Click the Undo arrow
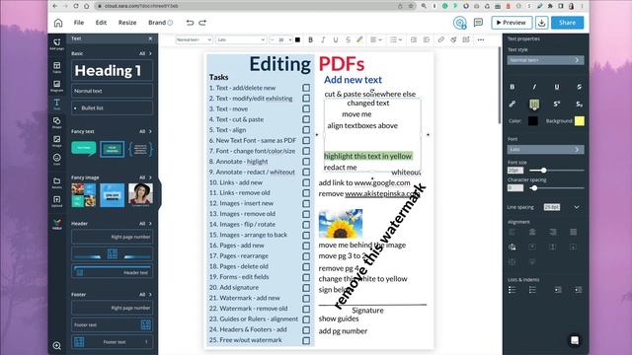632x355 pixels. pyautogui.click(x=190, y=23)
